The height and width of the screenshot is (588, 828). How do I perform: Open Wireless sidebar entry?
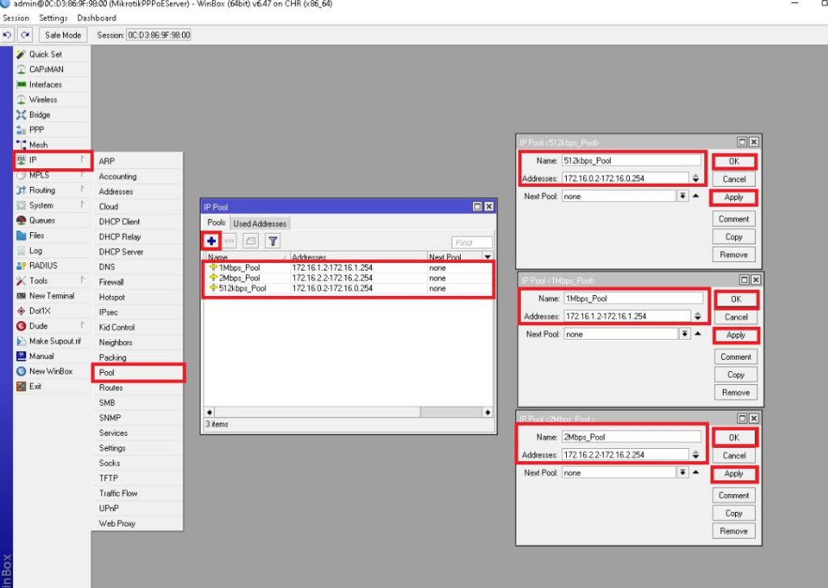[x=52, y=99]
